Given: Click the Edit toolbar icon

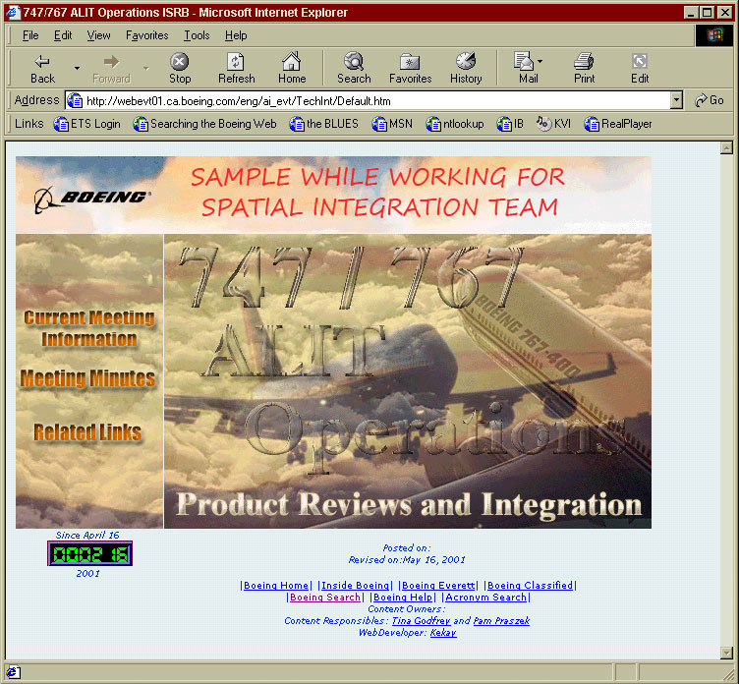Looking at the screenshot, I should [640, 62].
